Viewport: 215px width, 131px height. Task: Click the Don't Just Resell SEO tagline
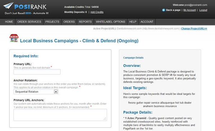pyautogui.click(x=27, y=13)
